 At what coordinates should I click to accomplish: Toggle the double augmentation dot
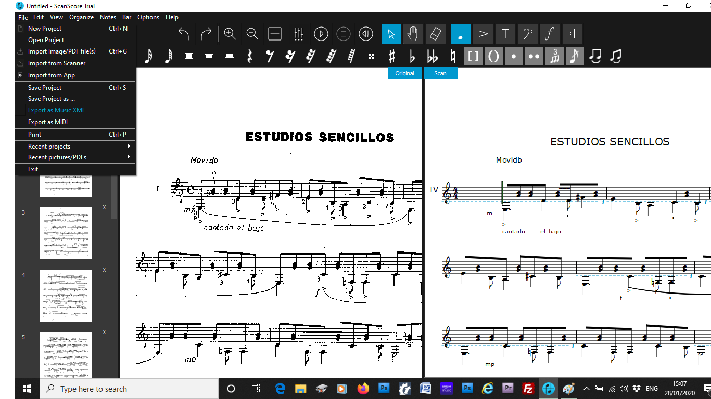(x=534, y=56)
